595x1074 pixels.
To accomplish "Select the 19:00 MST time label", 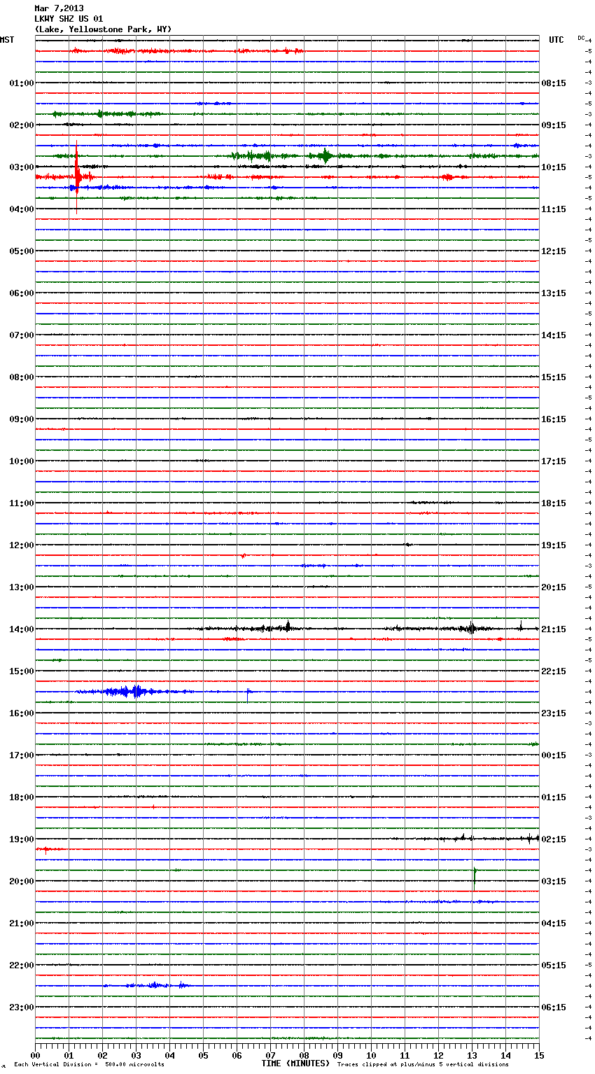I will point(22,839).
